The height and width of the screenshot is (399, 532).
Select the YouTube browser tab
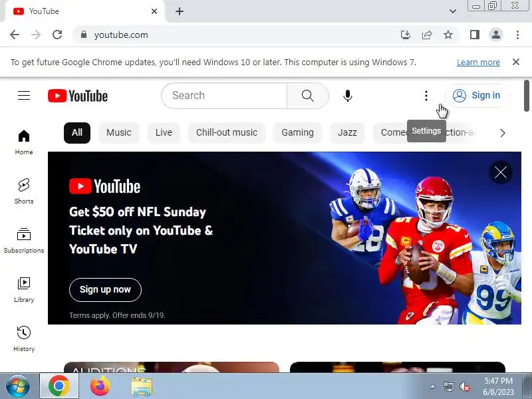tap(85, 11)
